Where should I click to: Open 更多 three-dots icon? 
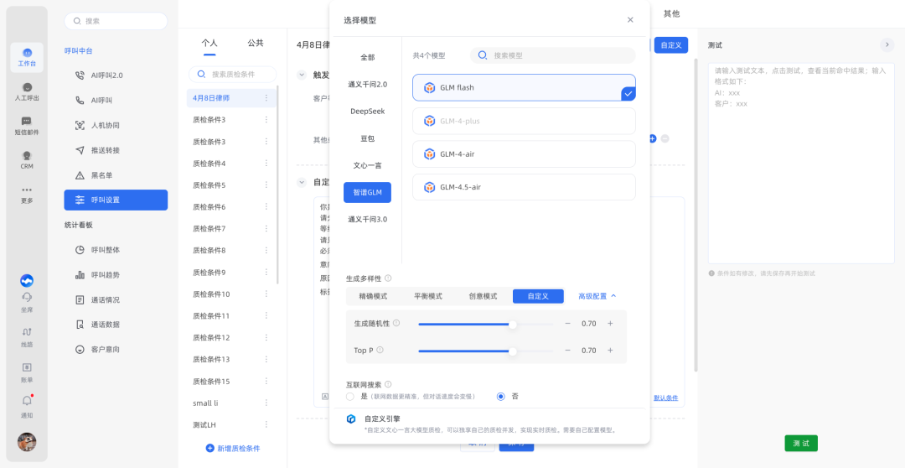click(27, 195)
